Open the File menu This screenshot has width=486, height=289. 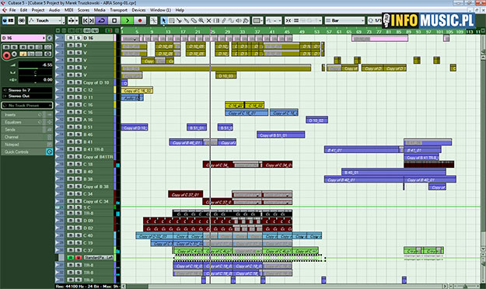tap(12, 10)
